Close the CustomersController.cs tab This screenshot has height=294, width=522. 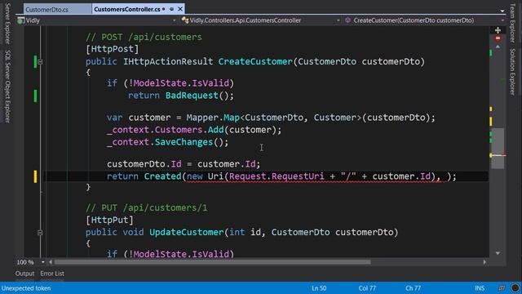coord(180,9)
